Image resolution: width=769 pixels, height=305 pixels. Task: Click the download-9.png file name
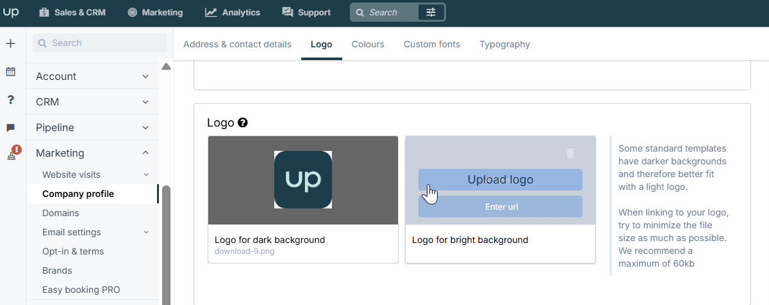coord(245,251)
